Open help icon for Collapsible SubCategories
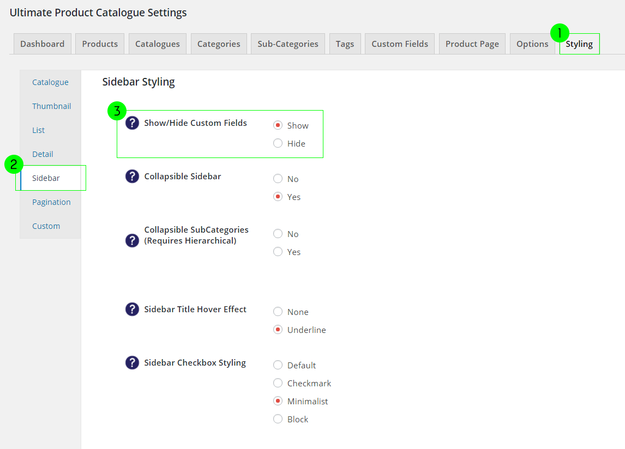This screenshot has width=625, height=449. point(132,240)
